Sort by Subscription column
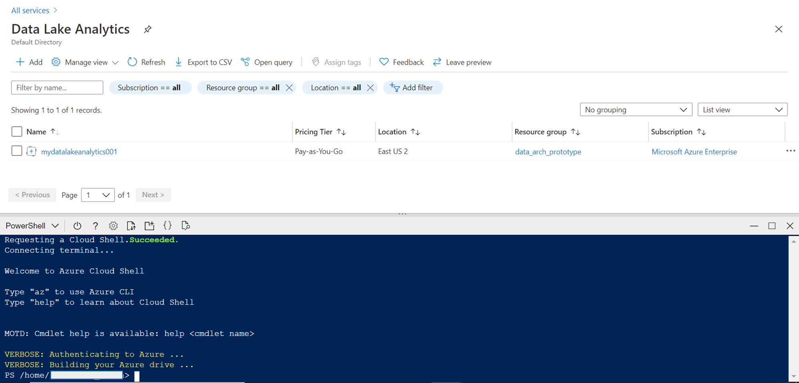Viewport: 799px width, 383px height. 702,132
